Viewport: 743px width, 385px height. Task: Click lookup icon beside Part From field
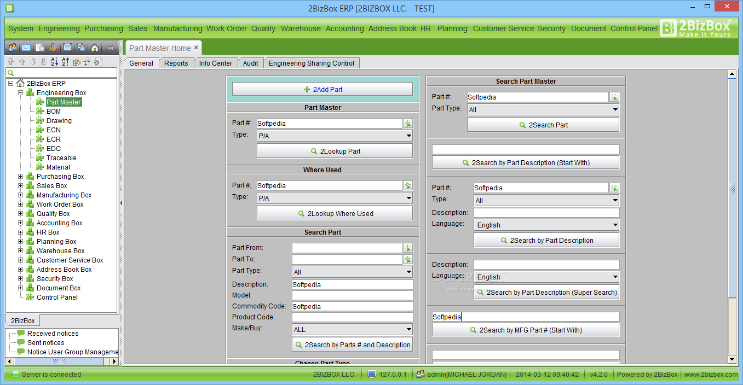[407, 248]
